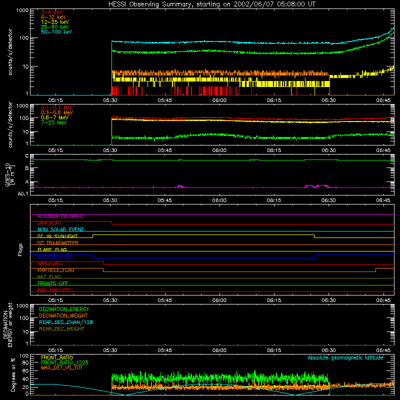This screenshot has width=400, height=400.
Task: Click the dim olive flag label above FRONTS_OFF
Action: point(49,277)
